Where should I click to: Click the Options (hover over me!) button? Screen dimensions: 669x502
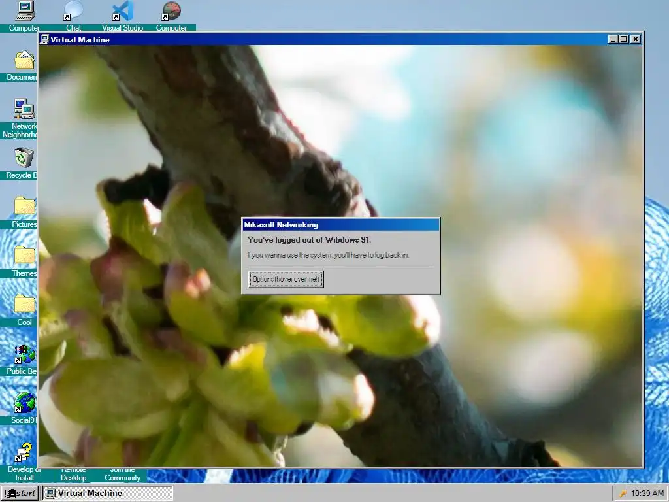point(286,279)
